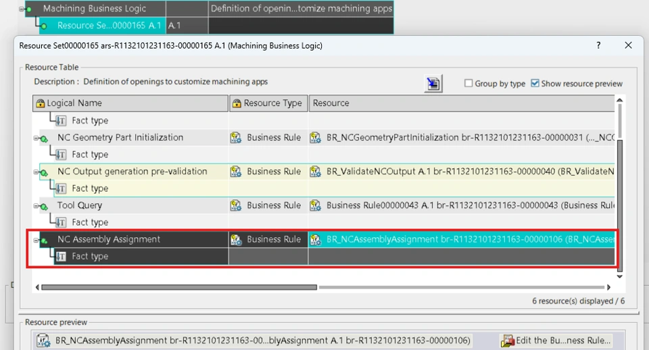Click lock icon in Logical Name header
The width and height of the screenshot is (649, 350).
(x=40, y=103)
